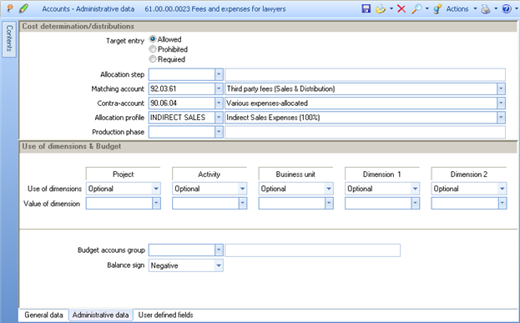Expand arrow next to printer icon
520x323 pixels.
pos(496,9)
